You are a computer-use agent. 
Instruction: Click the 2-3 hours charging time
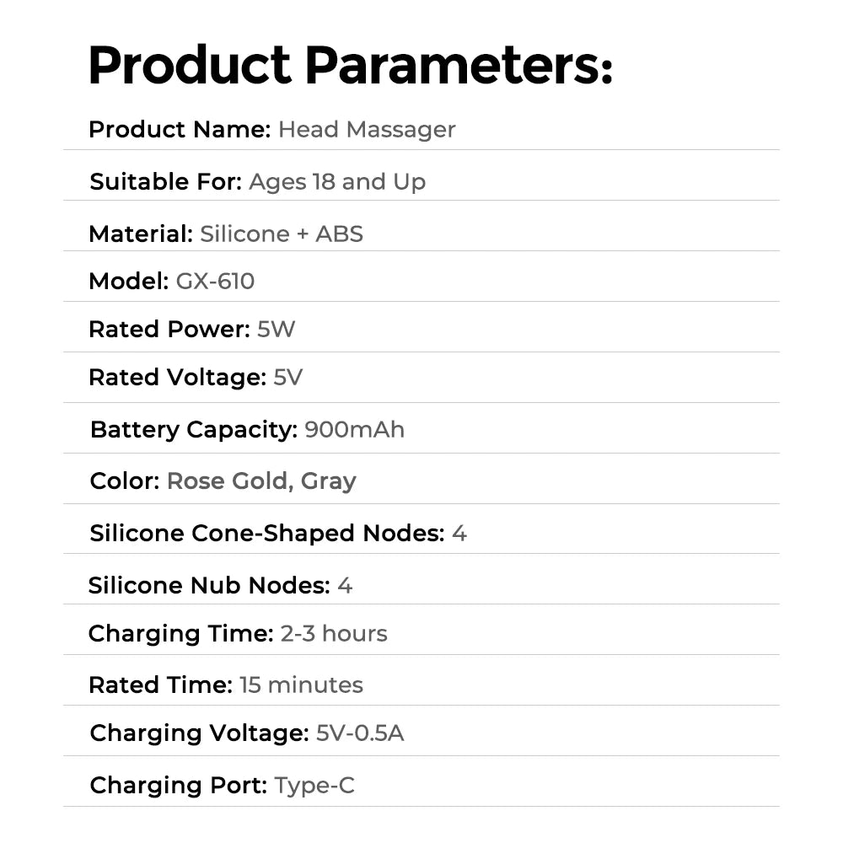coord(334,633)
